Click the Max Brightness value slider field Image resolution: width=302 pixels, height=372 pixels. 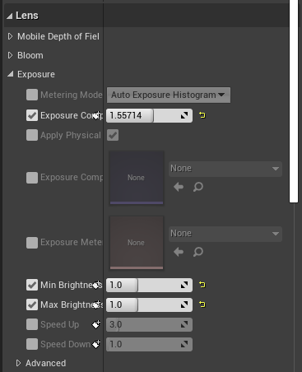coord(149,305)
